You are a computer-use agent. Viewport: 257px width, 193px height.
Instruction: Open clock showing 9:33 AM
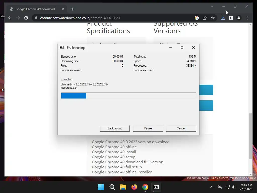pyautogui.click(x=246, y=187)
